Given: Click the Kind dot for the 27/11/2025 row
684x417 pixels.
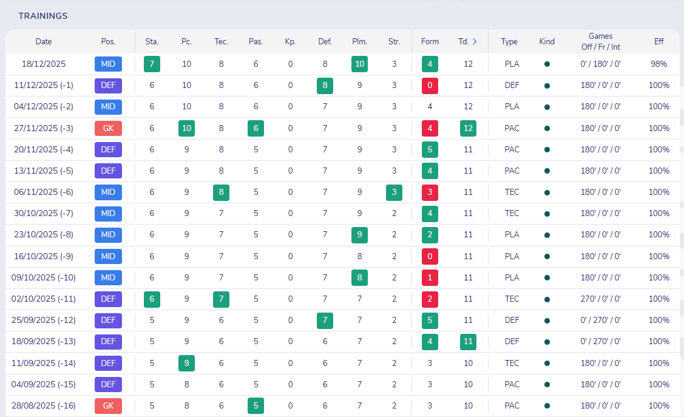Looking at the screenshot, I should click(547, 128).
